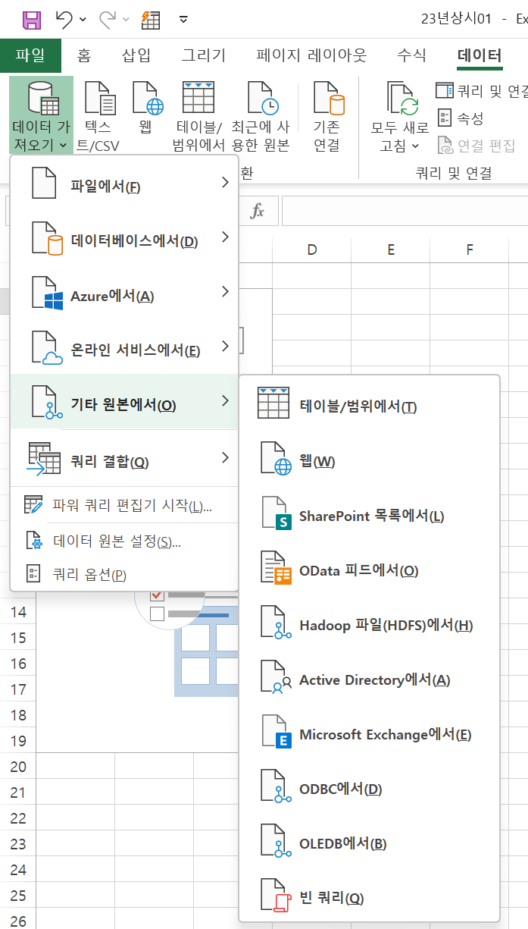Click the Save icon in title bar
Viewport: 528px width, 929px height.
tap(32, 19)
